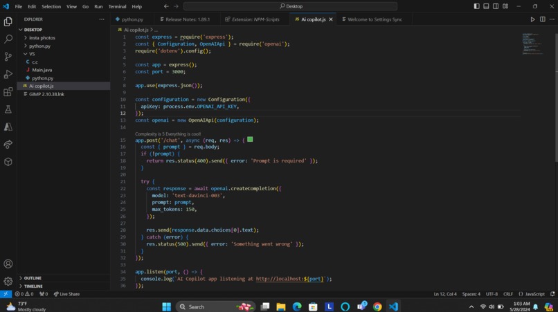Viewport: 558px width, 312px height.
Task: Open errors and warnings count in status bar
Action: (24, 294)
